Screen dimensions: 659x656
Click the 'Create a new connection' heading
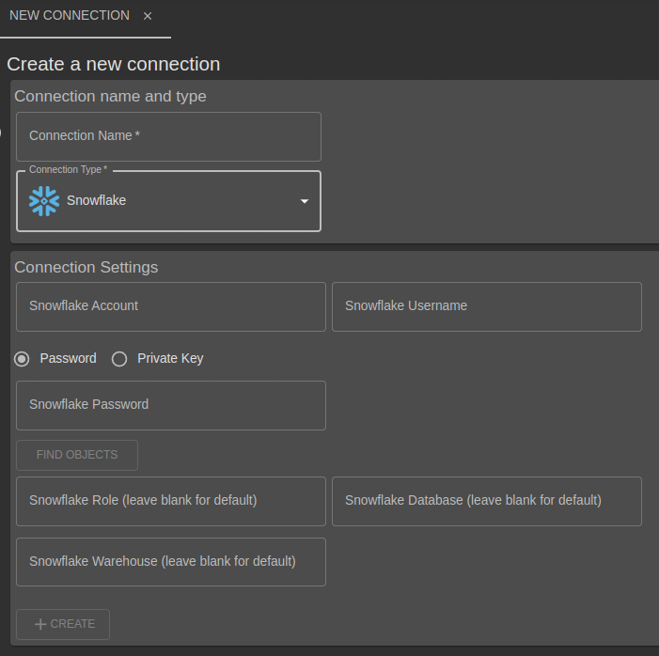coord(114,64)
